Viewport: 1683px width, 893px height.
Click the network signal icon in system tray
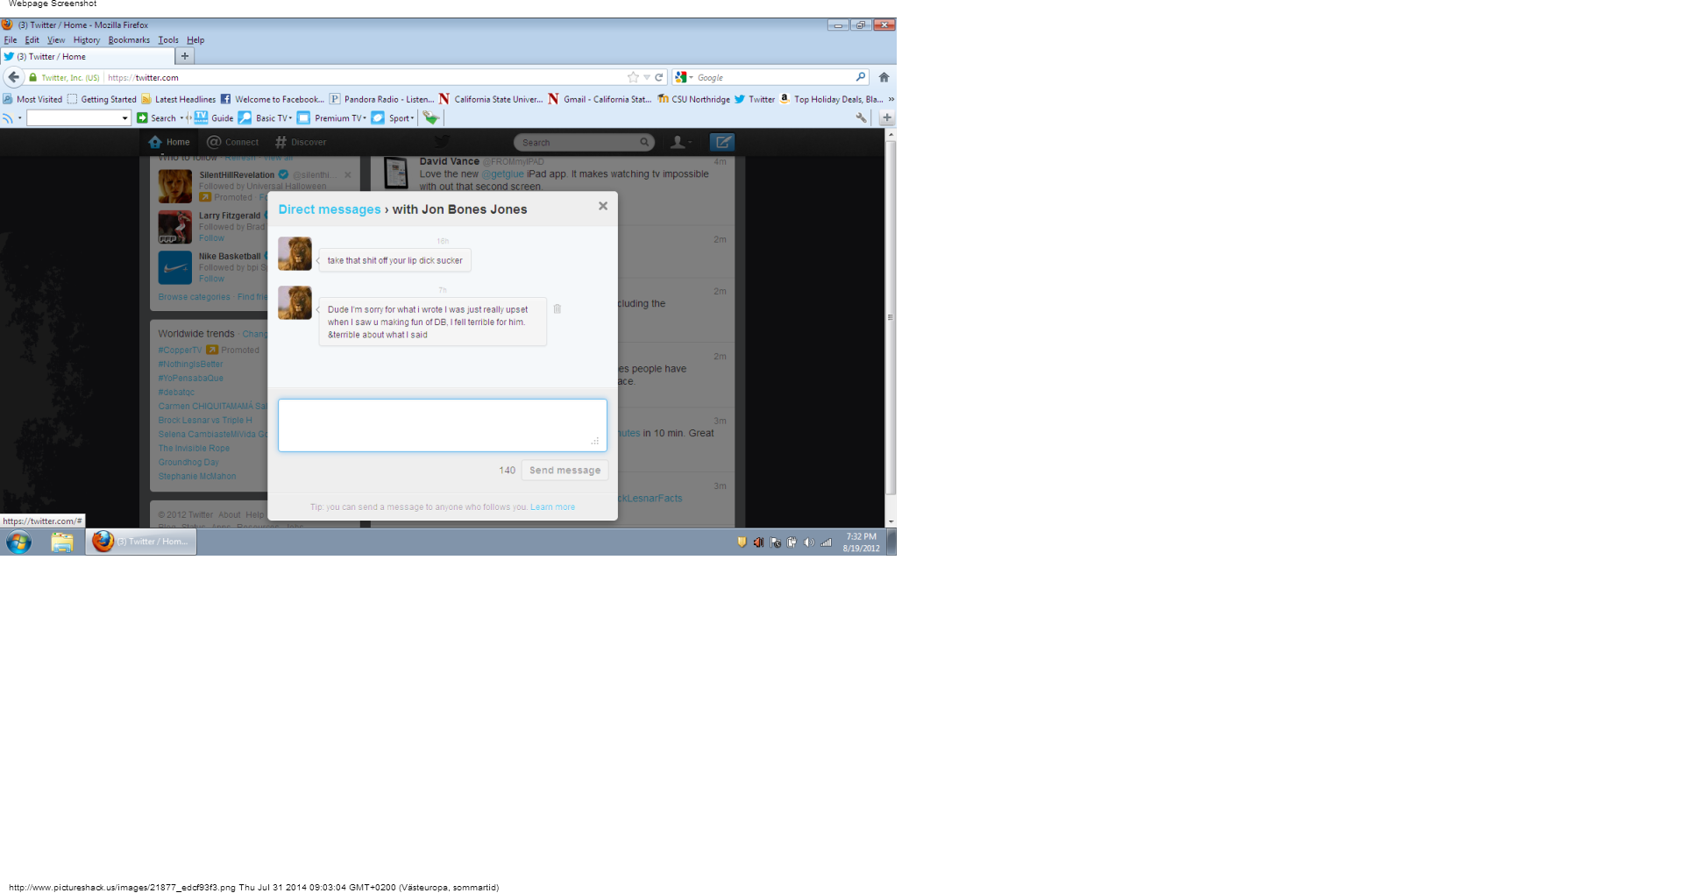(826, 542)
